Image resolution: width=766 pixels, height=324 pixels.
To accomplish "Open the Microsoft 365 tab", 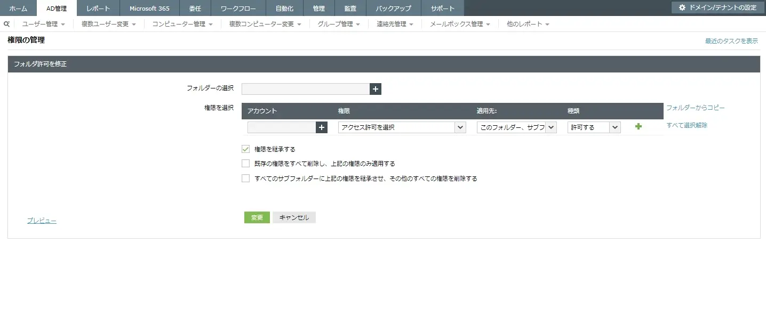I will pos(149,8).
